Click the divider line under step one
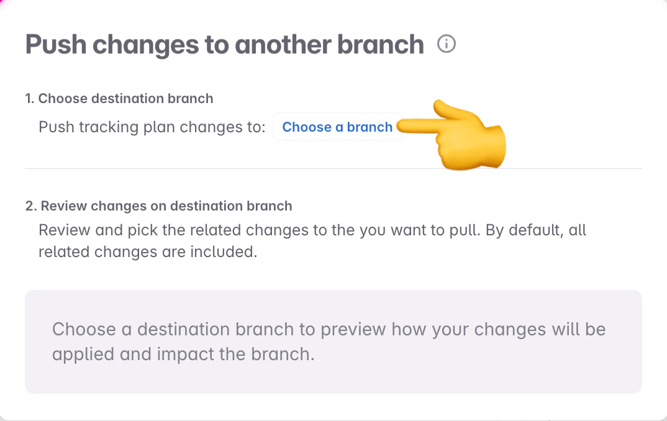This screenshot has width=667, height=421. click(333, 166)
